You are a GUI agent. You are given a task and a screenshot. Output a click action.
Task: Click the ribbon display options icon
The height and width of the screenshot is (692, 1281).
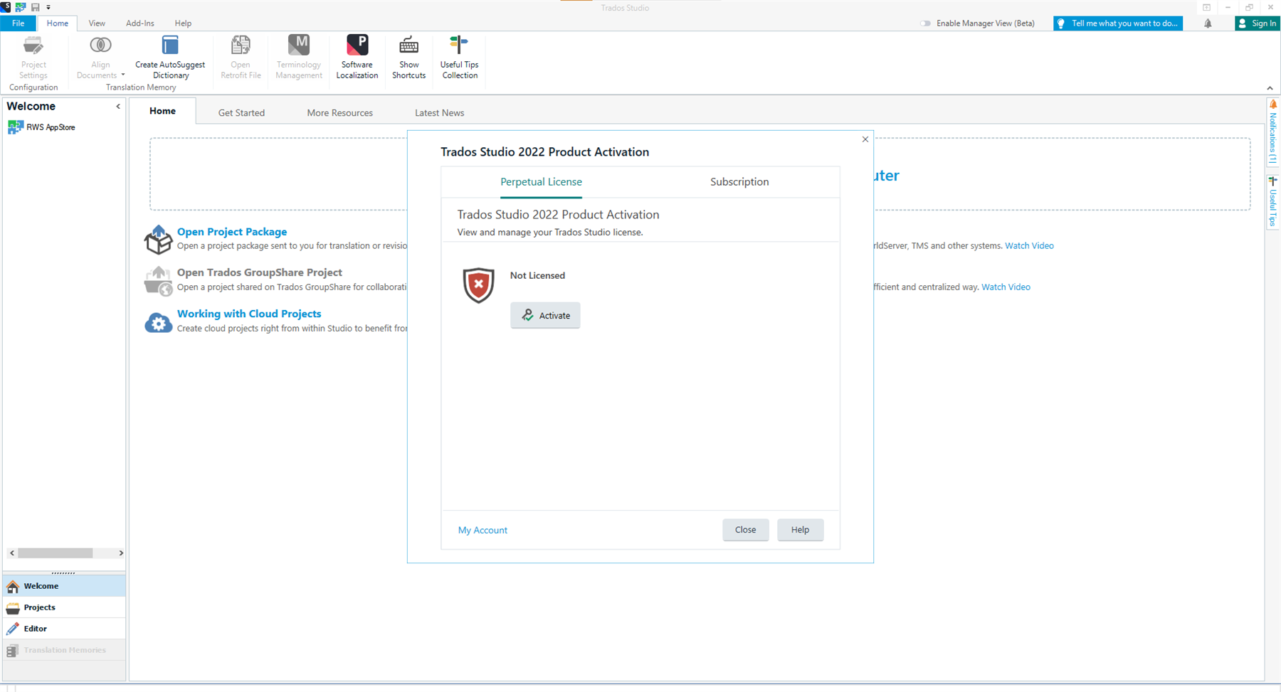pyautogui.click(x=1207, y=7)
